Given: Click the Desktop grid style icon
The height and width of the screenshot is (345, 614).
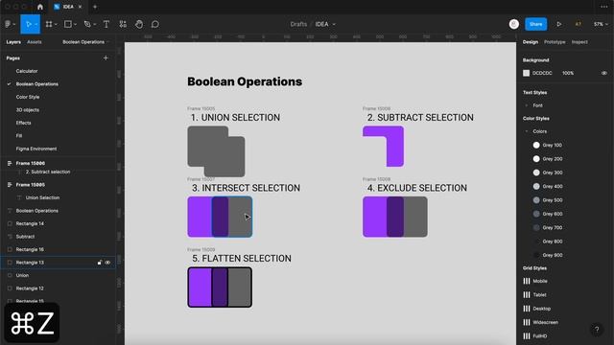Looking at the screenshot, I should tap(527, 309).
